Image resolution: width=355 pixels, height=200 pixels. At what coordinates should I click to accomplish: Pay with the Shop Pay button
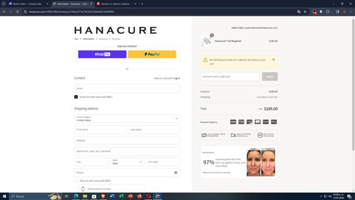coord(102,54)
